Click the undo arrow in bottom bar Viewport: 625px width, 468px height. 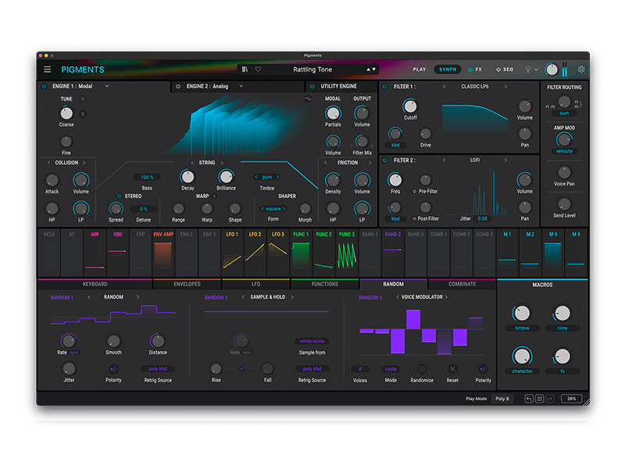(529, 399)
